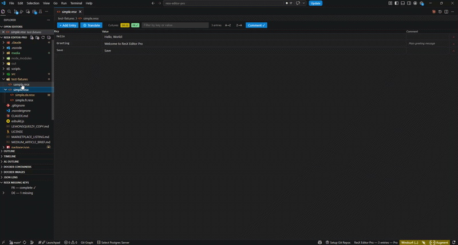Expand the .claude folder

pos(3,42)
